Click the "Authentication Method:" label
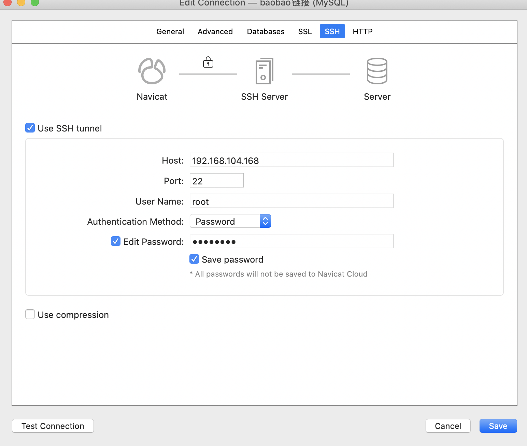 [x=136, y=222]
